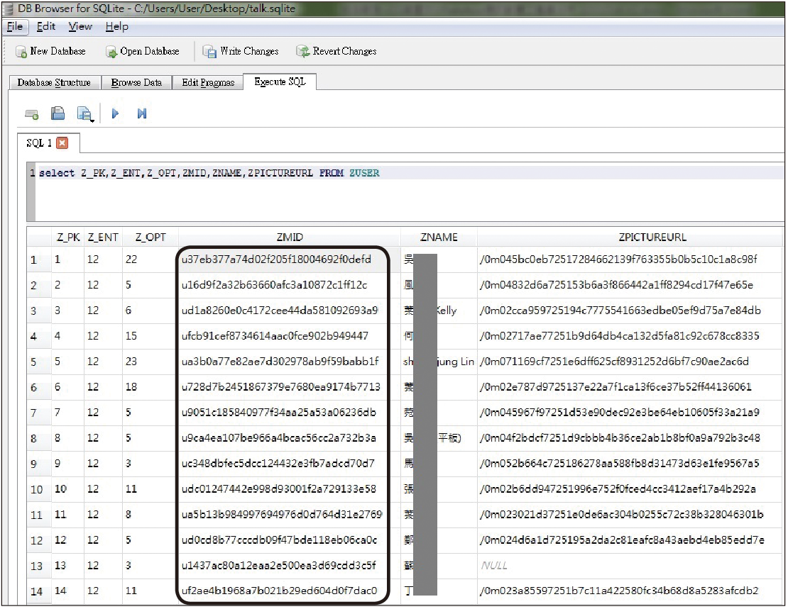Select the Execute SQL tab

coord(280,82)
